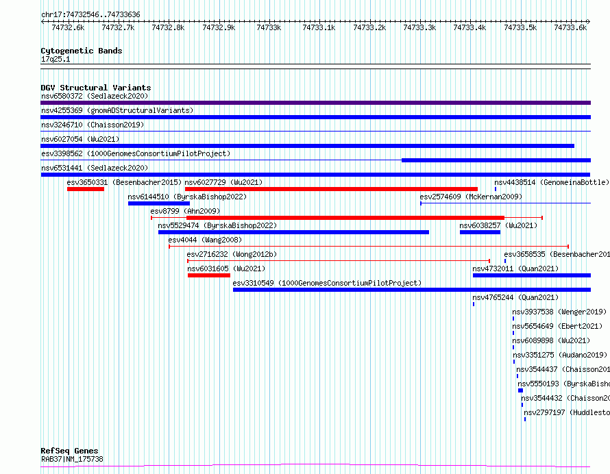Click the red esv3650331 variant bar
The width and height of the screenshot is (610, 474).
86,189
